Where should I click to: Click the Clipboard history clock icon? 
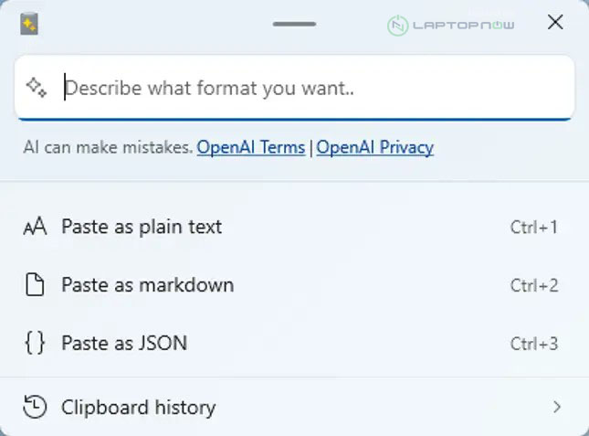click(x=35, y=407)
